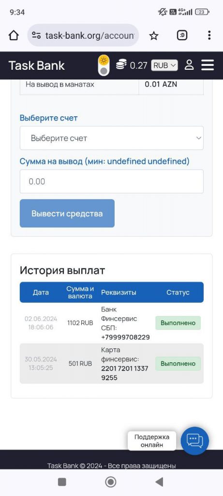Viewport: 223px width, 496px height.
Task: Click the Сумма на вывод amount field
Action: pyautogui.click(x=111, y=181)
